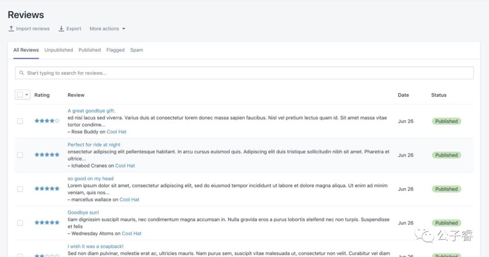The image size is (489, 257).
Task: Switch to the Unpublished tab
Action: tap(58, 50)
